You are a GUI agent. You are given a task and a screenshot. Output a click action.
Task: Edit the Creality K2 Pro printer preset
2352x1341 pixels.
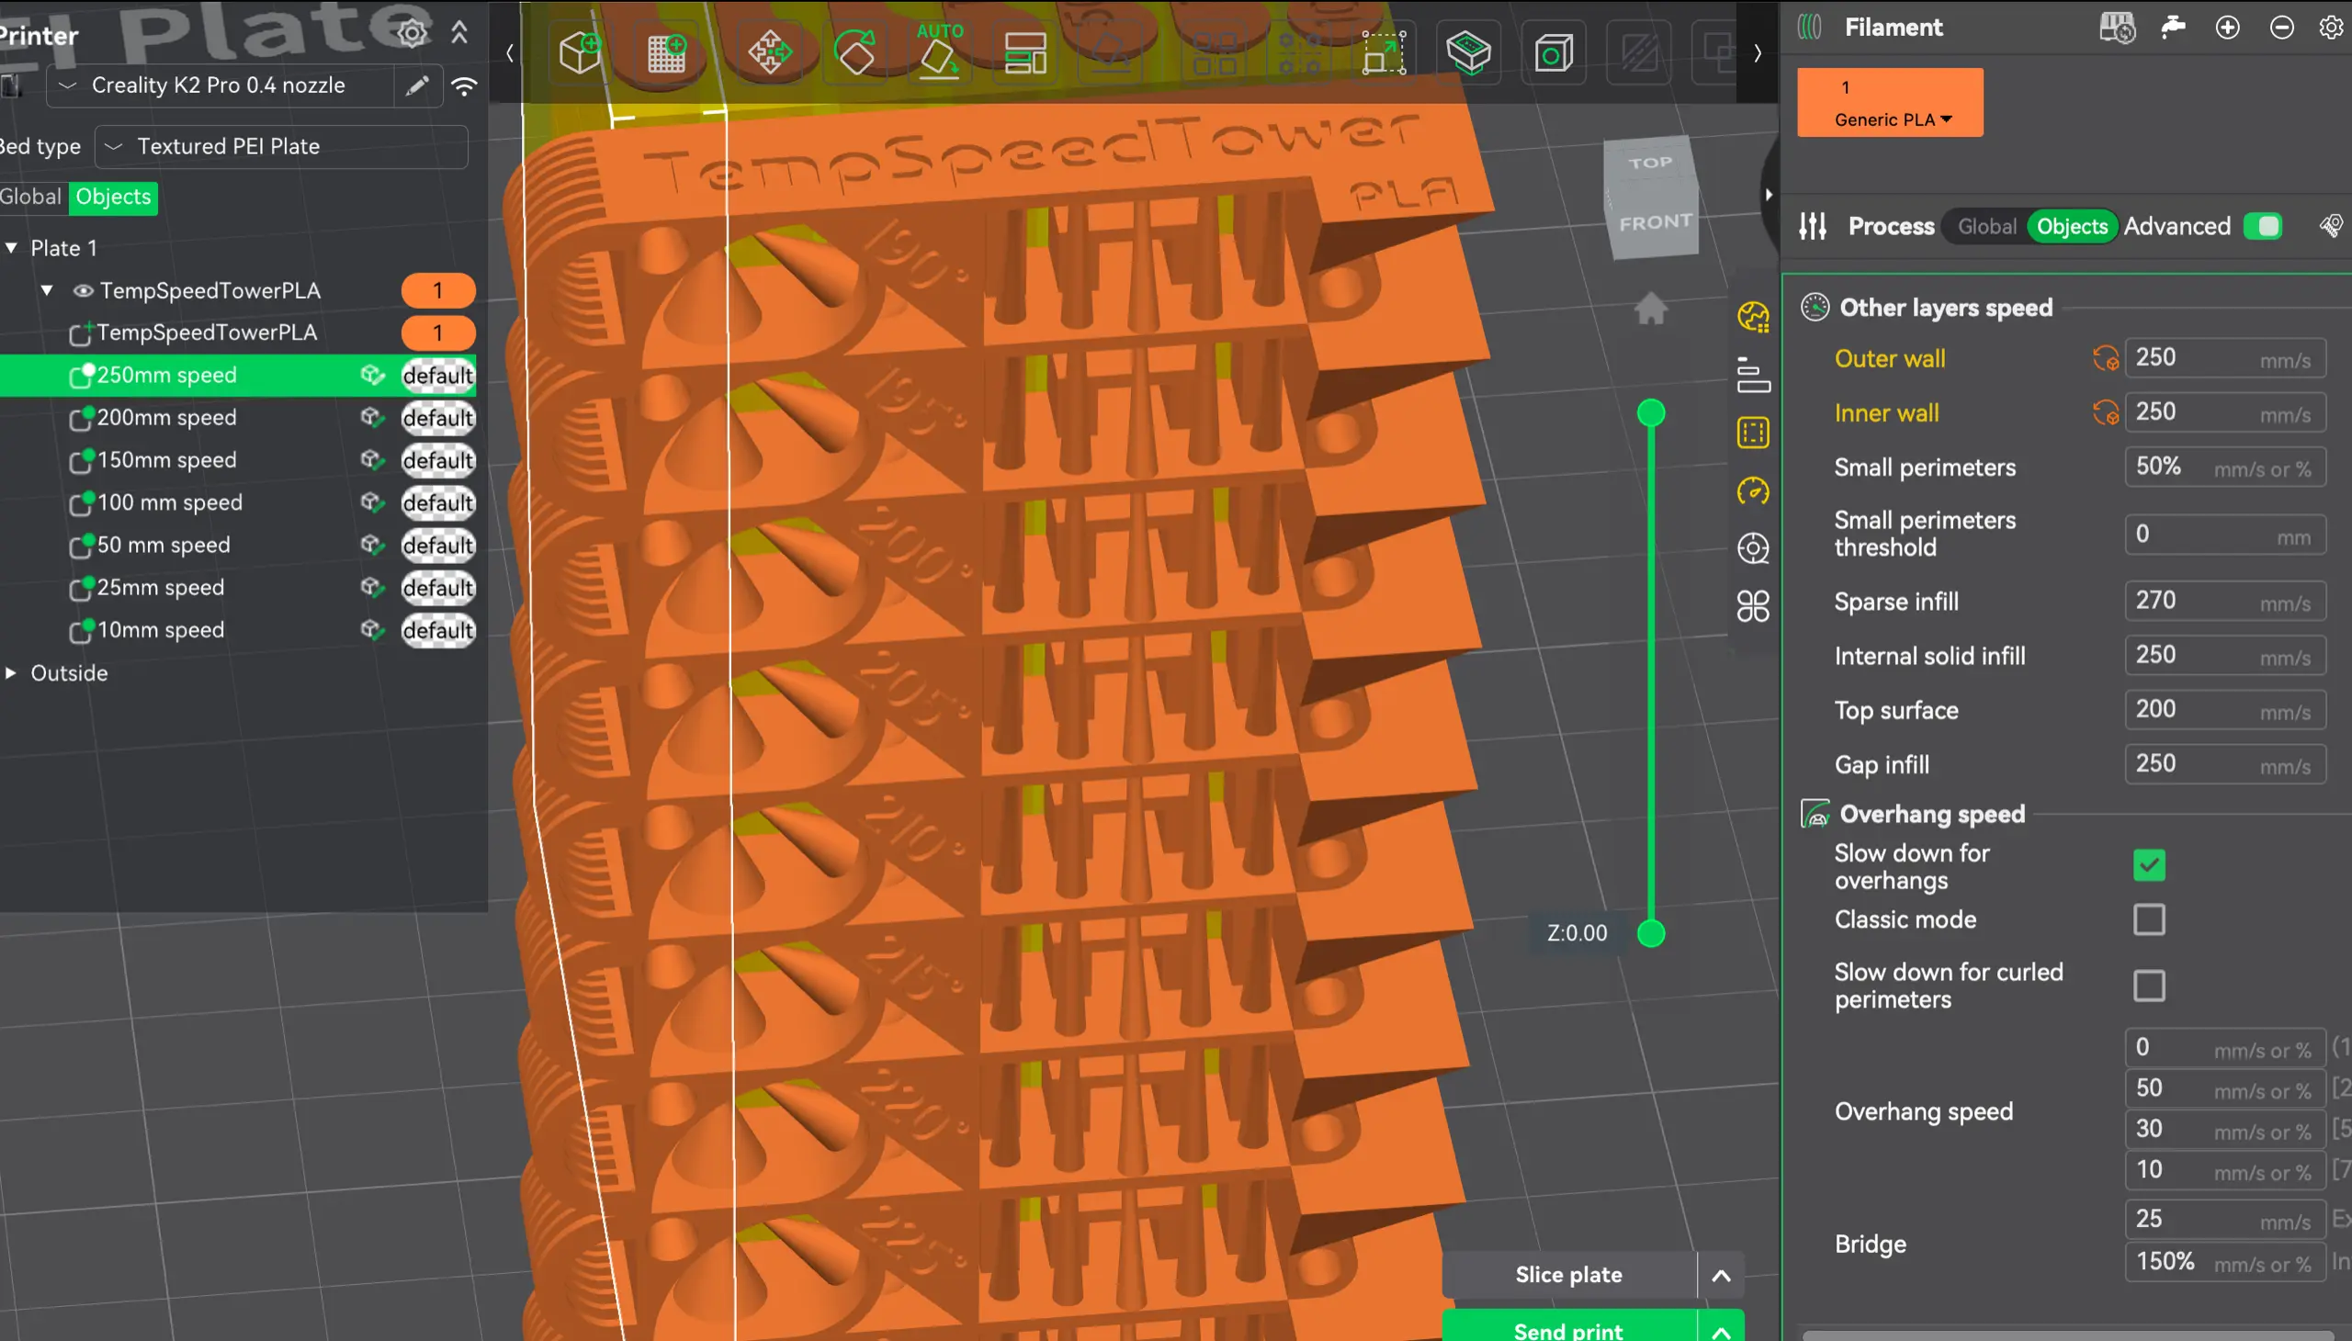tap(417, 85)
